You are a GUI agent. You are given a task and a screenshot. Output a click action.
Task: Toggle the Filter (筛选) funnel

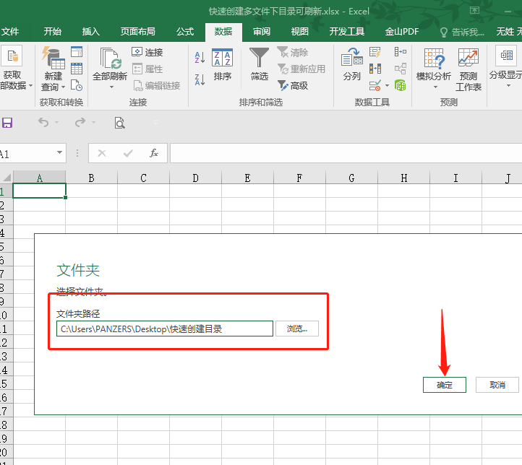pos(259,64)
